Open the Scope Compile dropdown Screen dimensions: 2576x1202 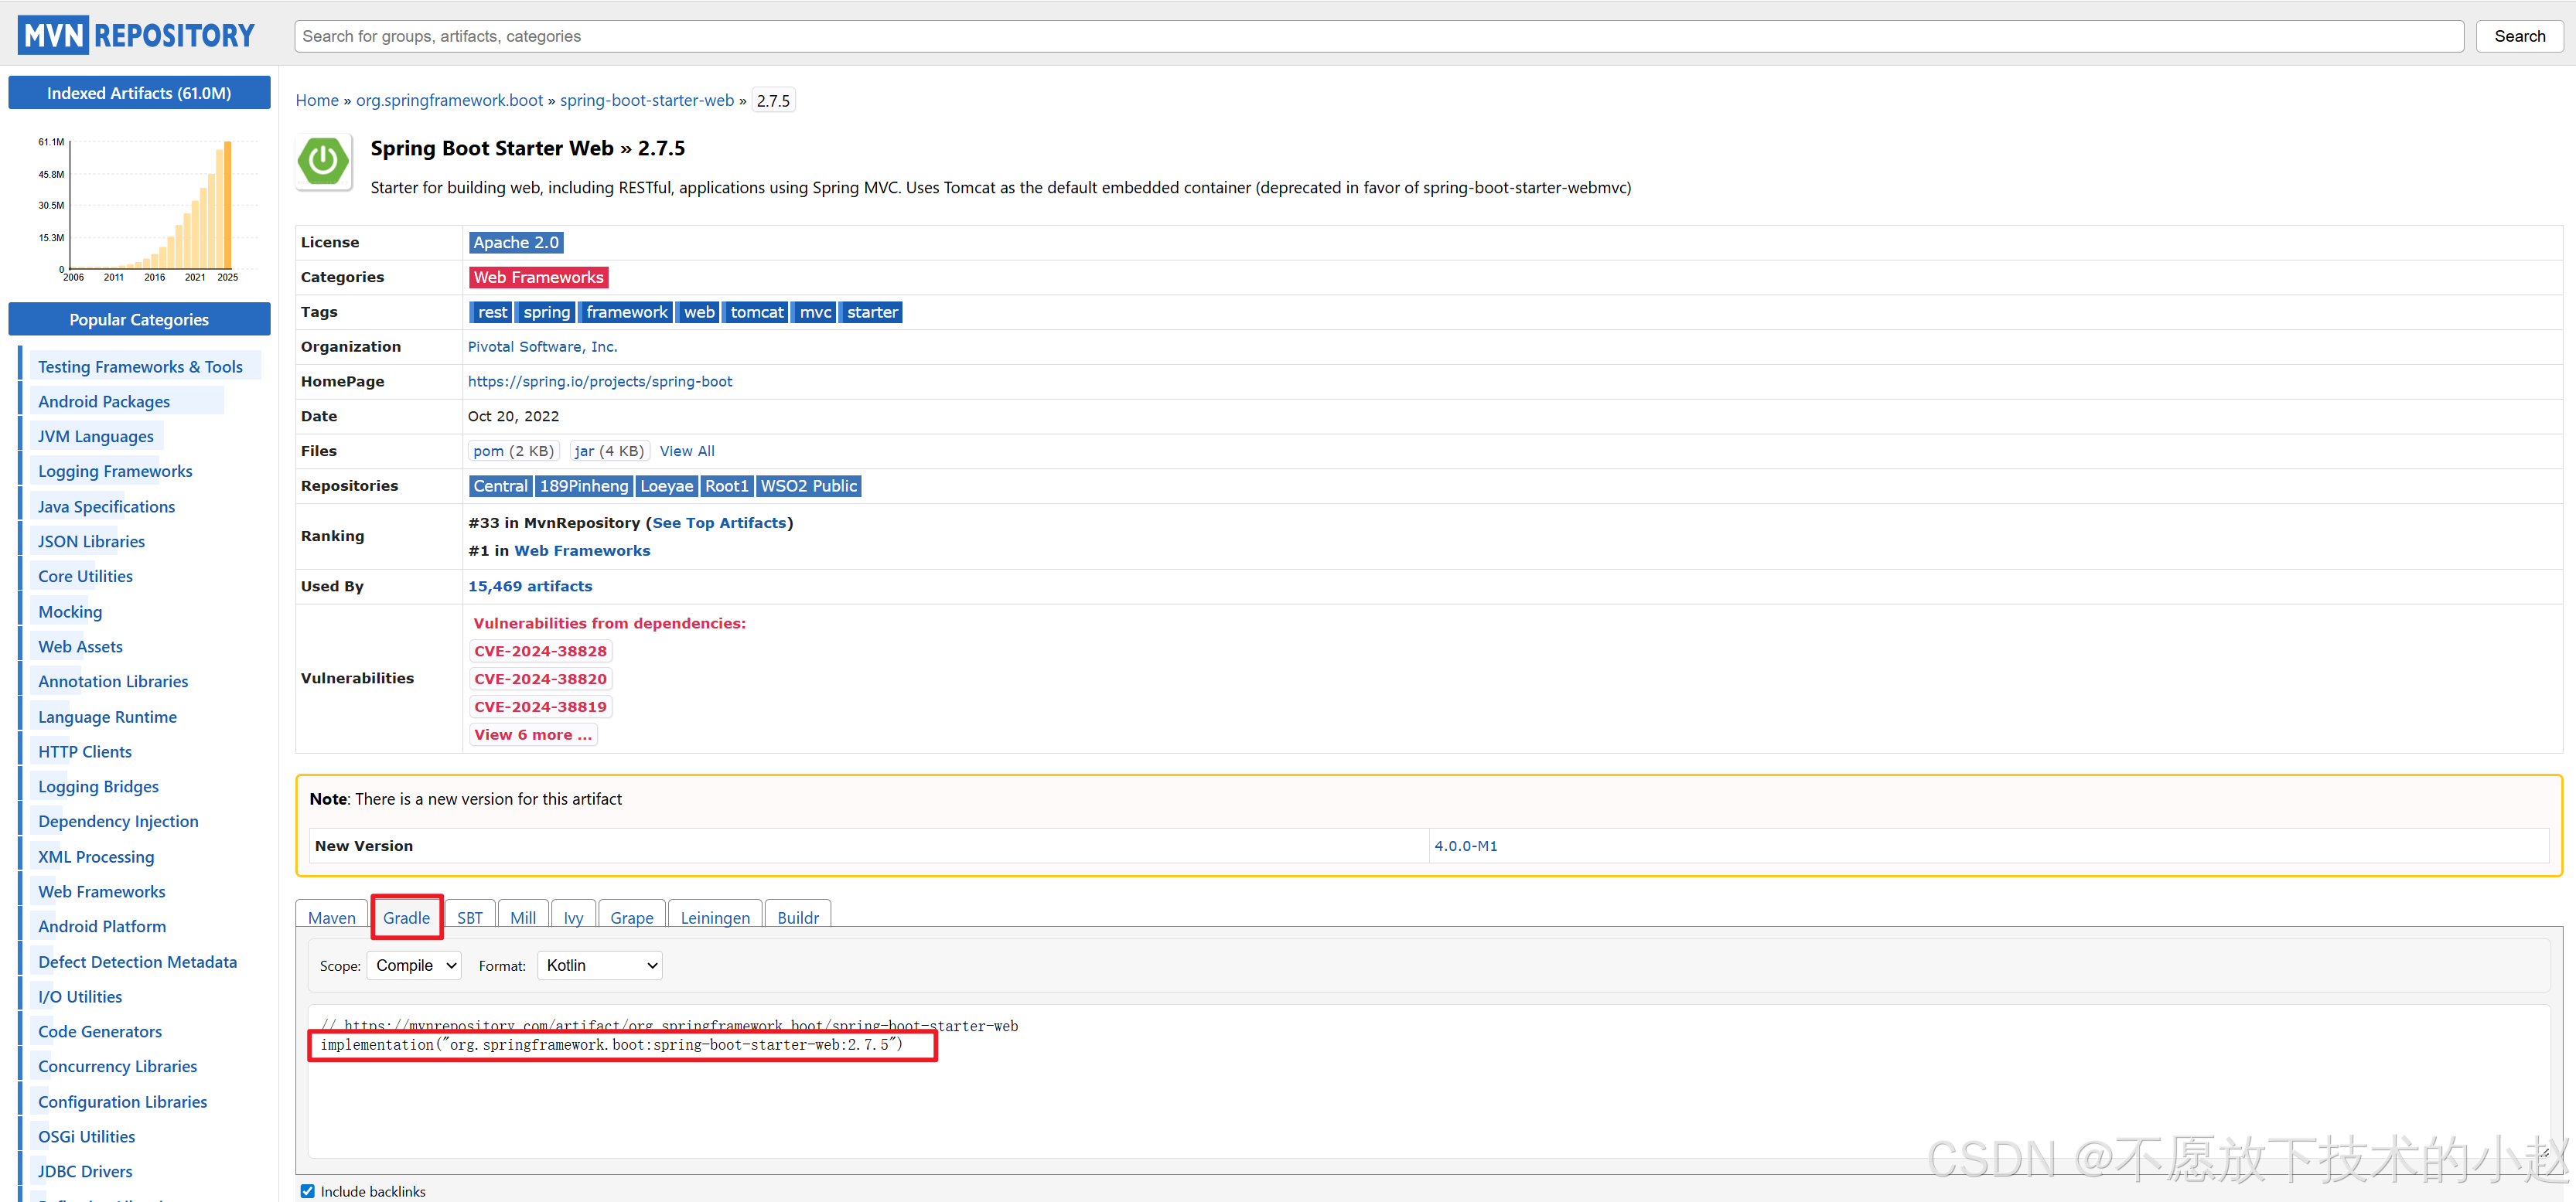point(414,965)
